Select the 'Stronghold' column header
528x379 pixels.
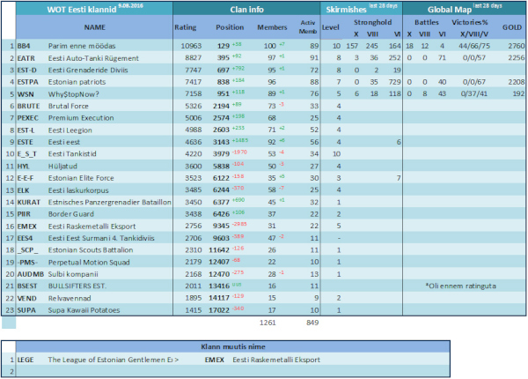(x=372, y=22)
